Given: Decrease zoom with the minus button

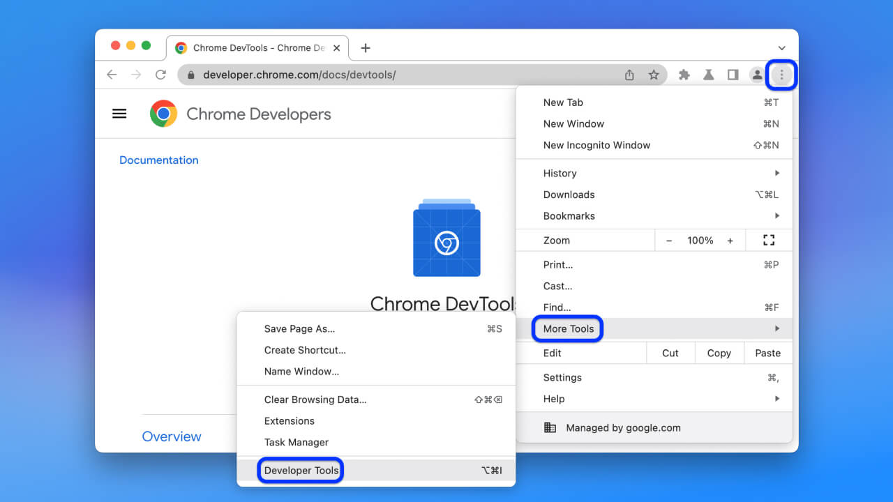Looking at the screenshot, I should [x=669, y=241].
